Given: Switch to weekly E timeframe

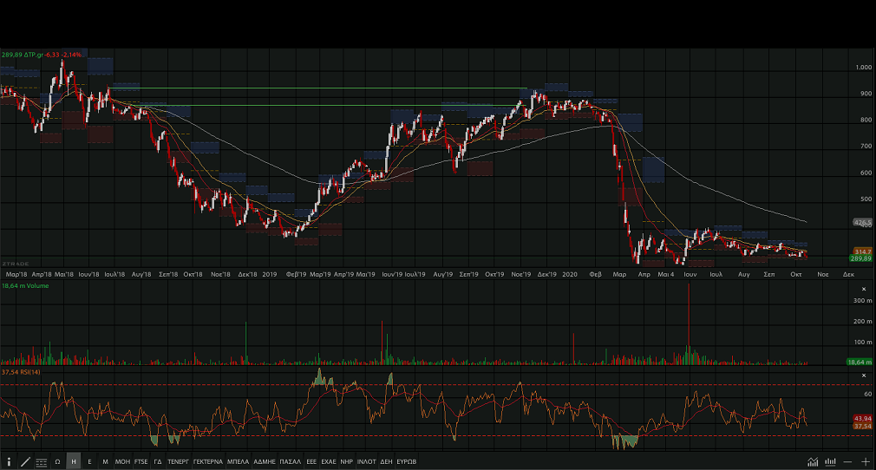Looking at the screenshot, I should (89, 462).
